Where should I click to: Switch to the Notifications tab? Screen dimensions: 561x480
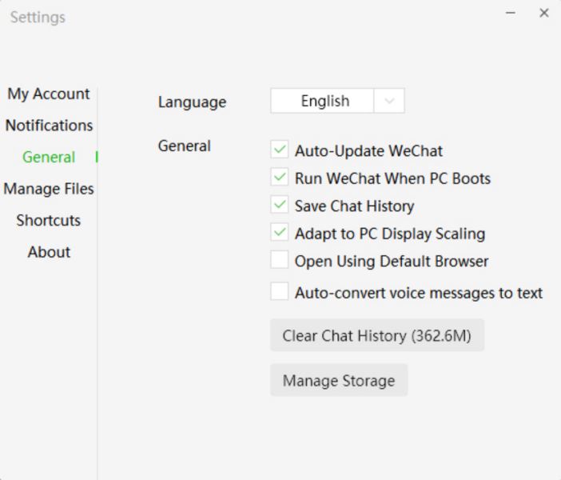pyautogui.click(x=49, y=126)
